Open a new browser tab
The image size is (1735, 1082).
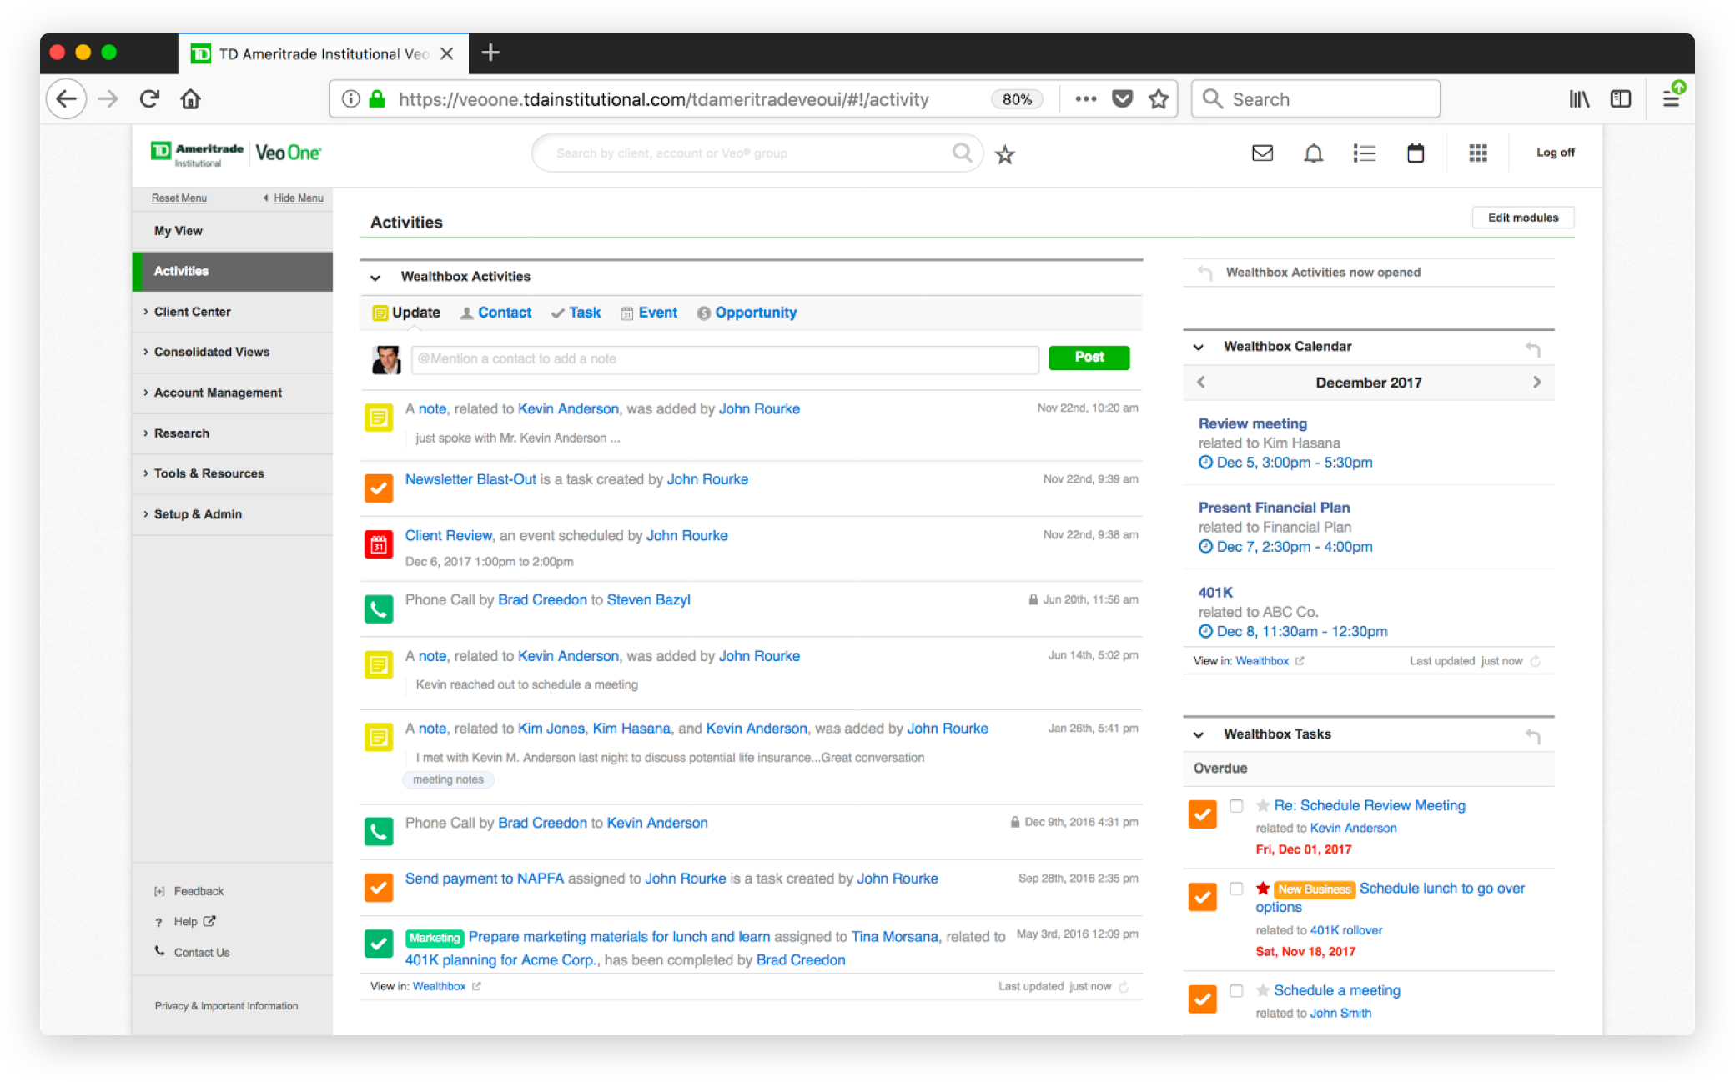pyautogui.click(x=490, y=53)
